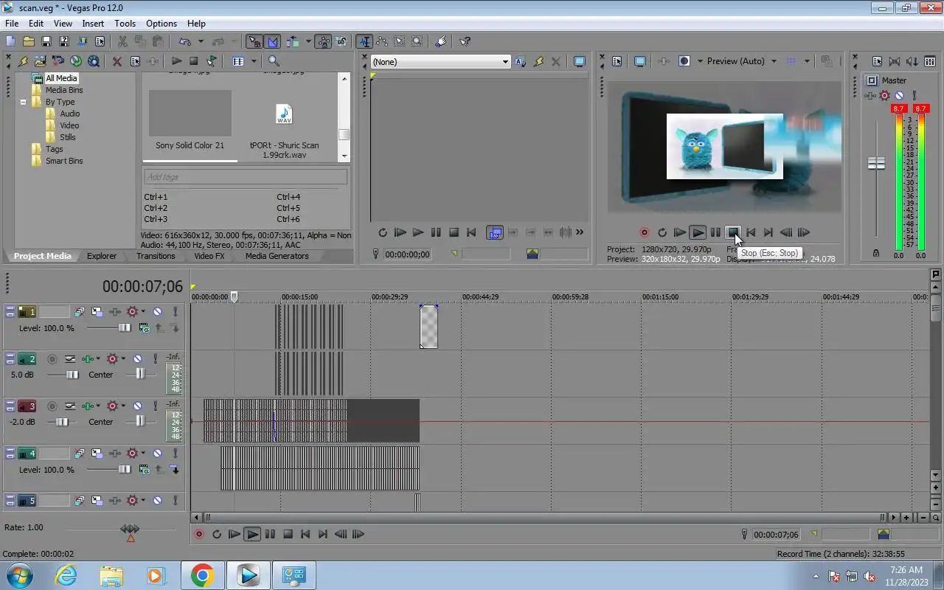This screenshot has width=944, height=590.
Task: Select the Normal Edit tool
Action: (364, 41)
